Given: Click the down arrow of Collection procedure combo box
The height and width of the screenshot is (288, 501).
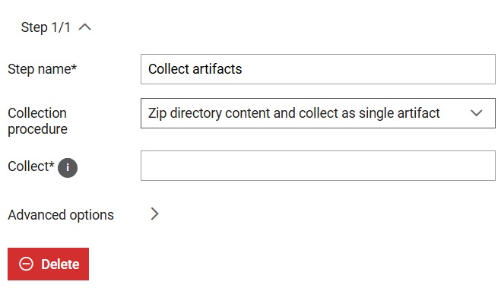Looking at the screenshot, I should (476, 113).
